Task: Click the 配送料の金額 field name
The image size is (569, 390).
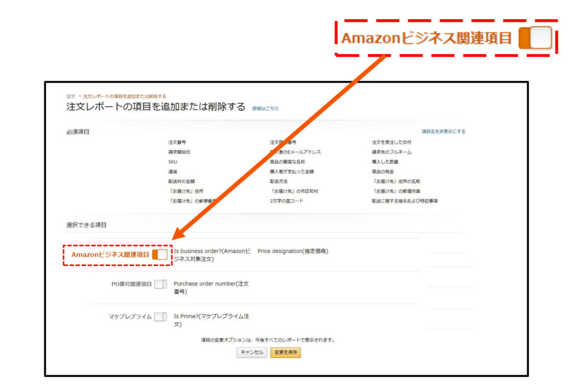Action: point(182,182)
